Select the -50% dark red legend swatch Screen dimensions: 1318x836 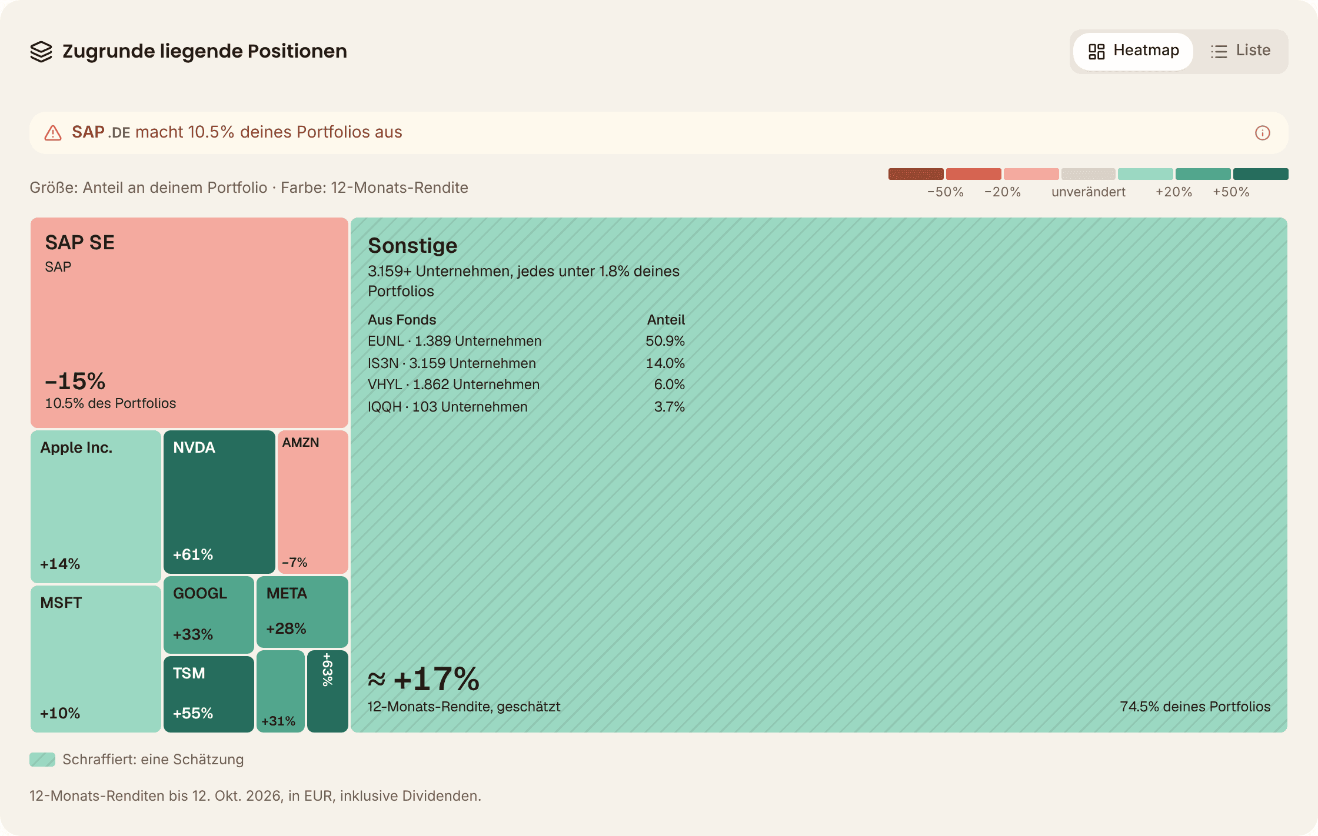(x=916, y=174)
